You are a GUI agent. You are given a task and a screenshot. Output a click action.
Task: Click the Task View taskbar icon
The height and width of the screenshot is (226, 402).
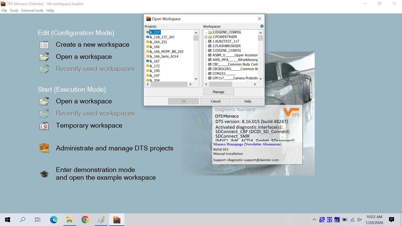pyautogui.click(x=38, y=220)
